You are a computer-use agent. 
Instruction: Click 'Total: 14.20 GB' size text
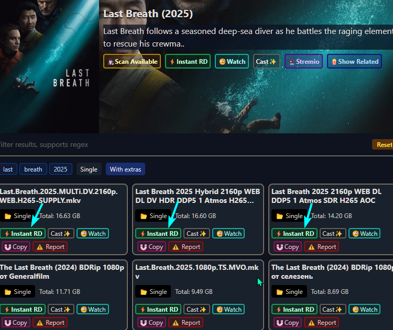coord(331,216)
